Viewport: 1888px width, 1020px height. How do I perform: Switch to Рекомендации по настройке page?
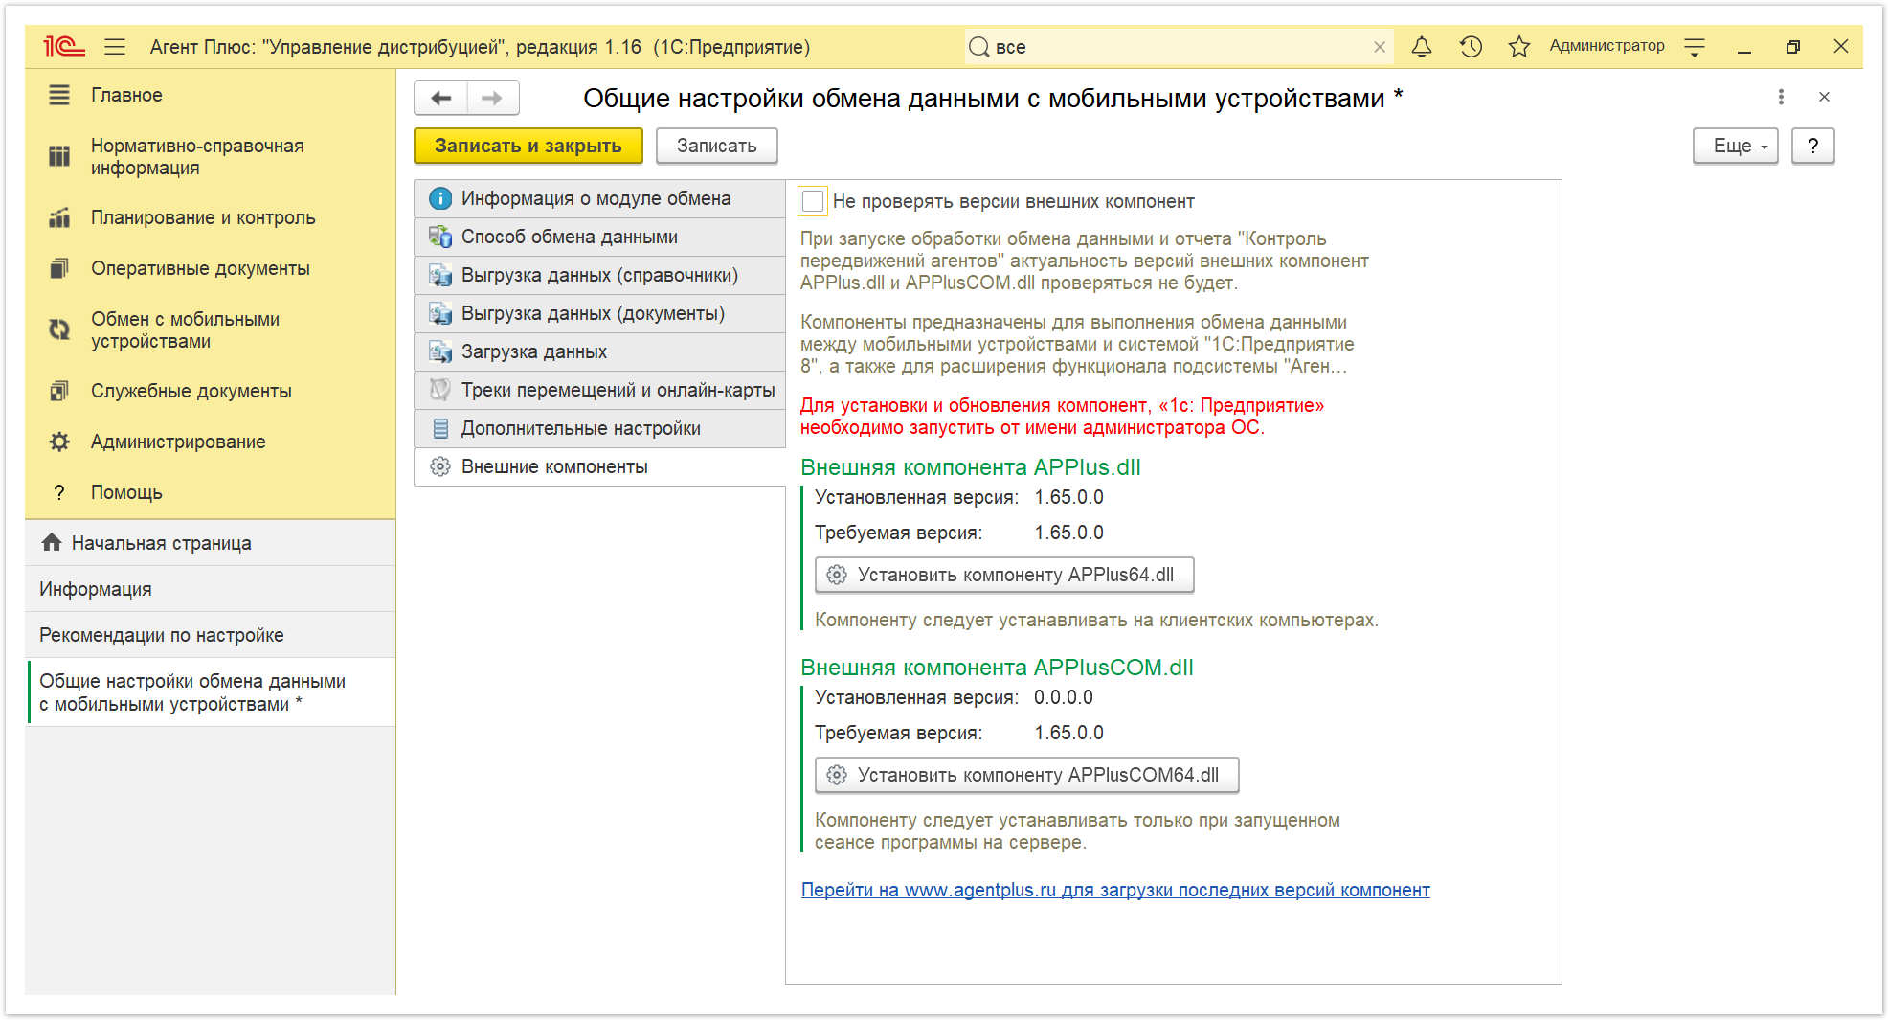[x=211, y=635]
